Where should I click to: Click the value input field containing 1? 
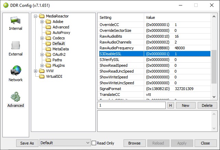(131, 105)
